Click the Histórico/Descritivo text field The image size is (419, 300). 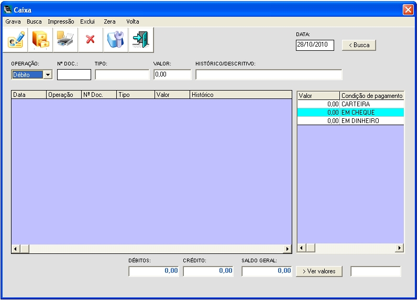(x=268, y=75)
